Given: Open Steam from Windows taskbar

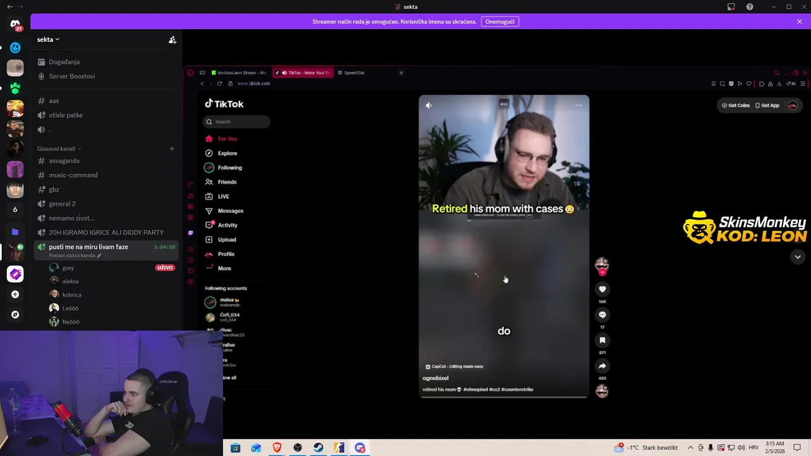Looking at the screenshot, I should (x=319, y=448).
